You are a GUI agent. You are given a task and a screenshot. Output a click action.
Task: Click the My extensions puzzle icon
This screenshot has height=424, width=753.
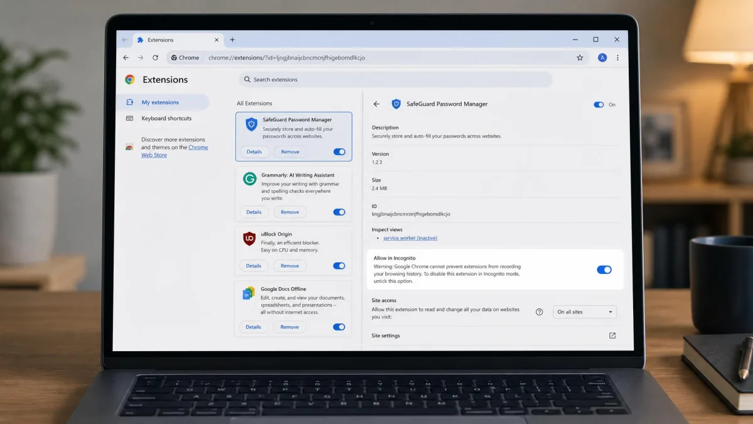[x=130, y=102]
